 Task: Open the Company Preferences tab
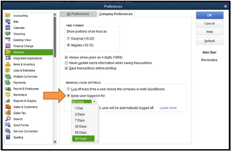[x=115, y=14]
